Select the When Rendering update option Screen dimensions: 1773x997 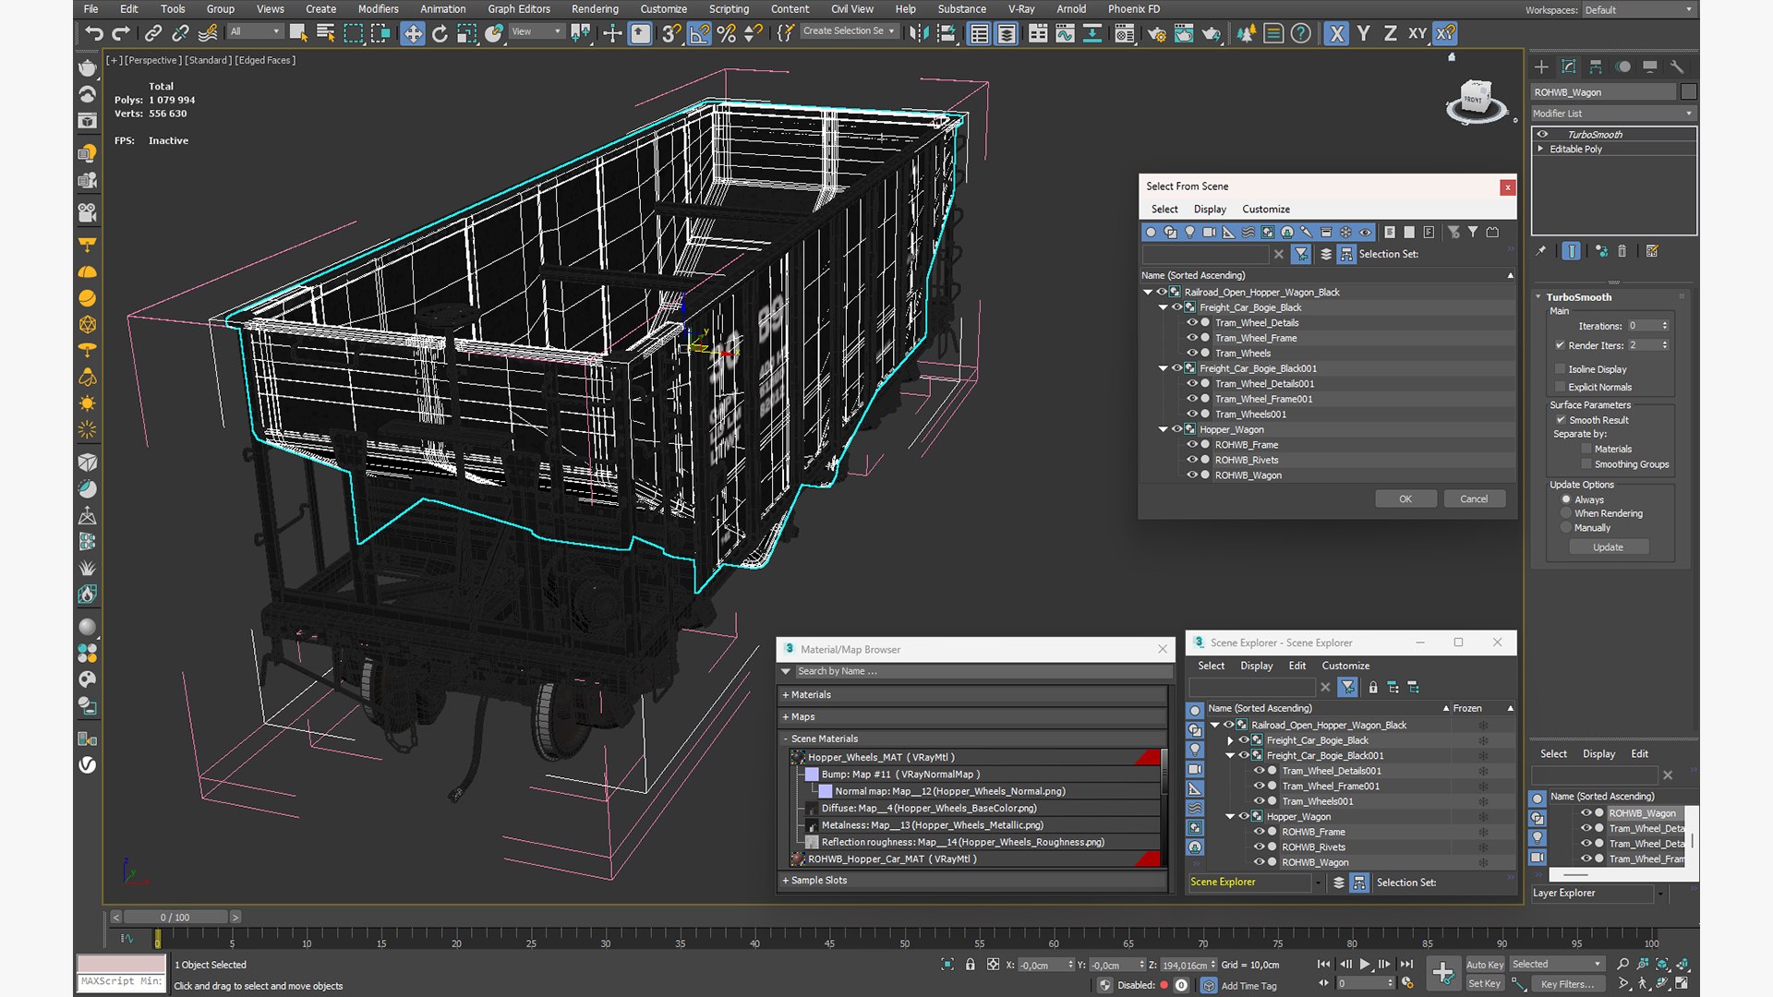click(x=1566, y=513)
